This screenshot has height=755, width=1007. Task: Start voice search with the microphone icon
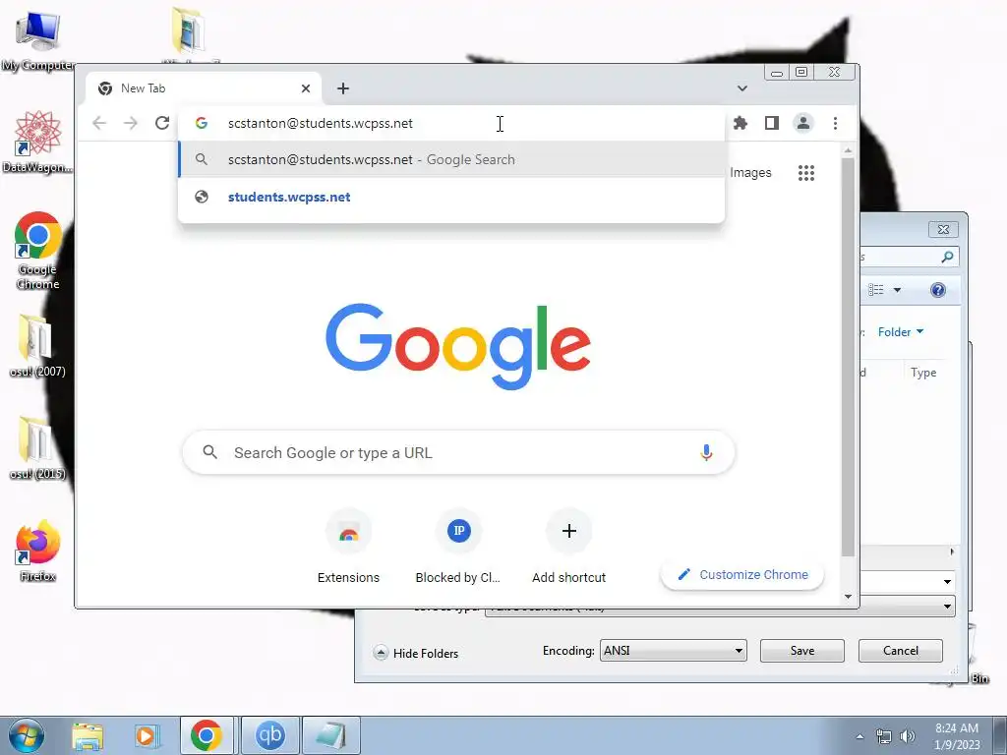tap(706, 452)
